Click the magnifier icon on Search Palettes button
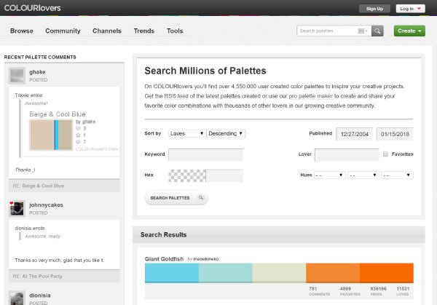Viewport: 437px width, 305px height. coord(201,198)
